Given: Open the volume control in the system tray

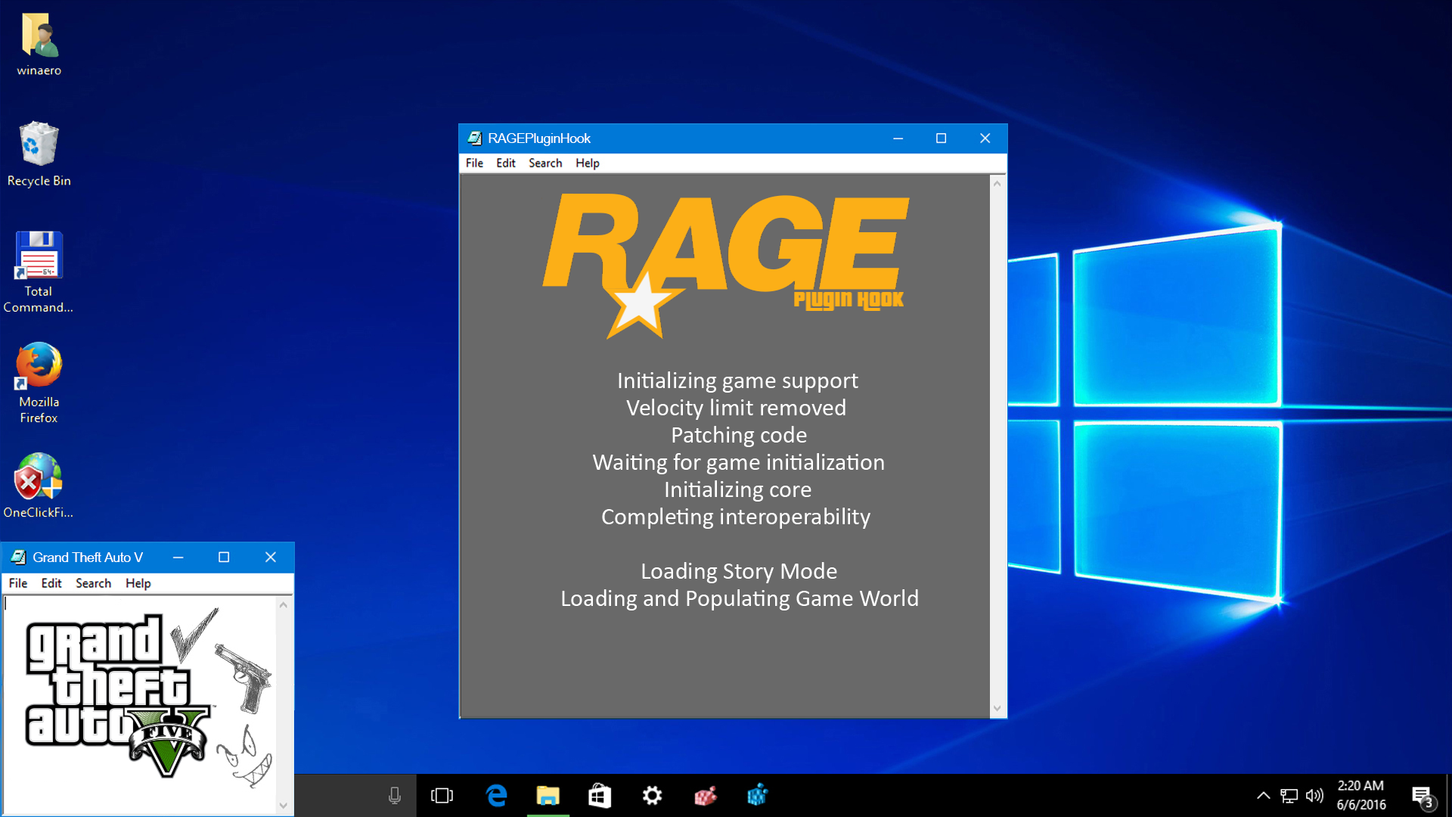Looking at the screenshot, I should click(1314, 795).
